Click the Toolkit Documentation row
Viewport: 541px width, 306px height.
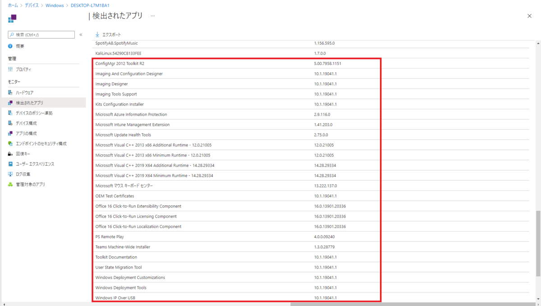pos(312,257)
